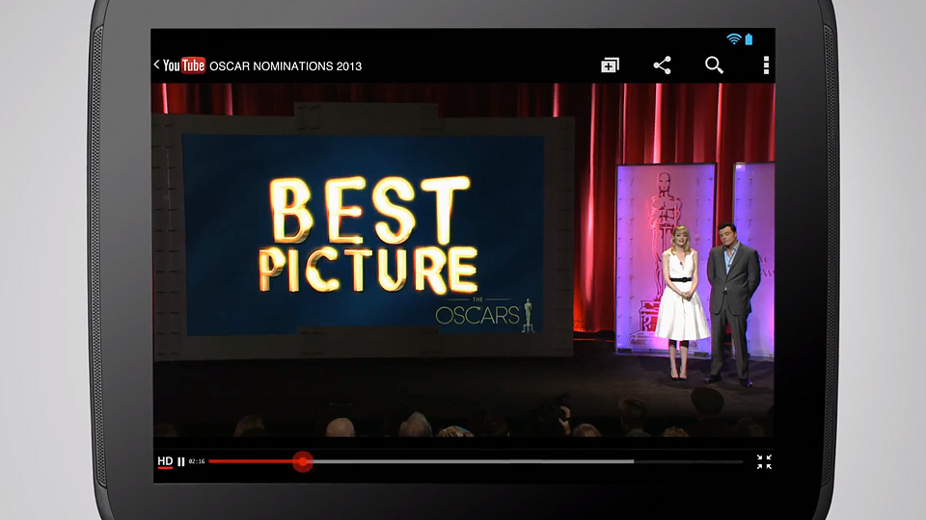Exit fullscreen using the collapse arrows icon
Viewport: 926px width, 520px height.
[x=764, y=462]
